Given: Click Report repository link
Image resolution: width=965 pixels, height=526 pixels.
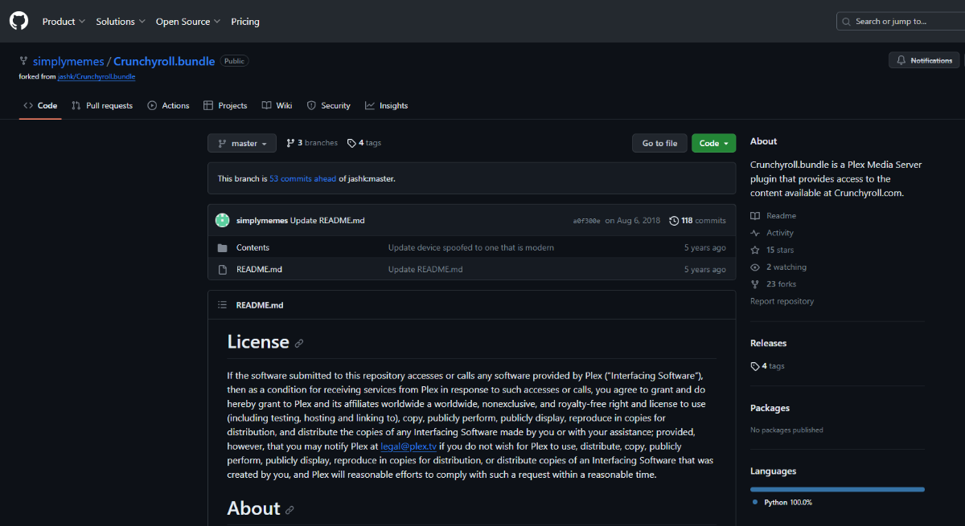Looking at the screenshot, I should pos(782,301).
